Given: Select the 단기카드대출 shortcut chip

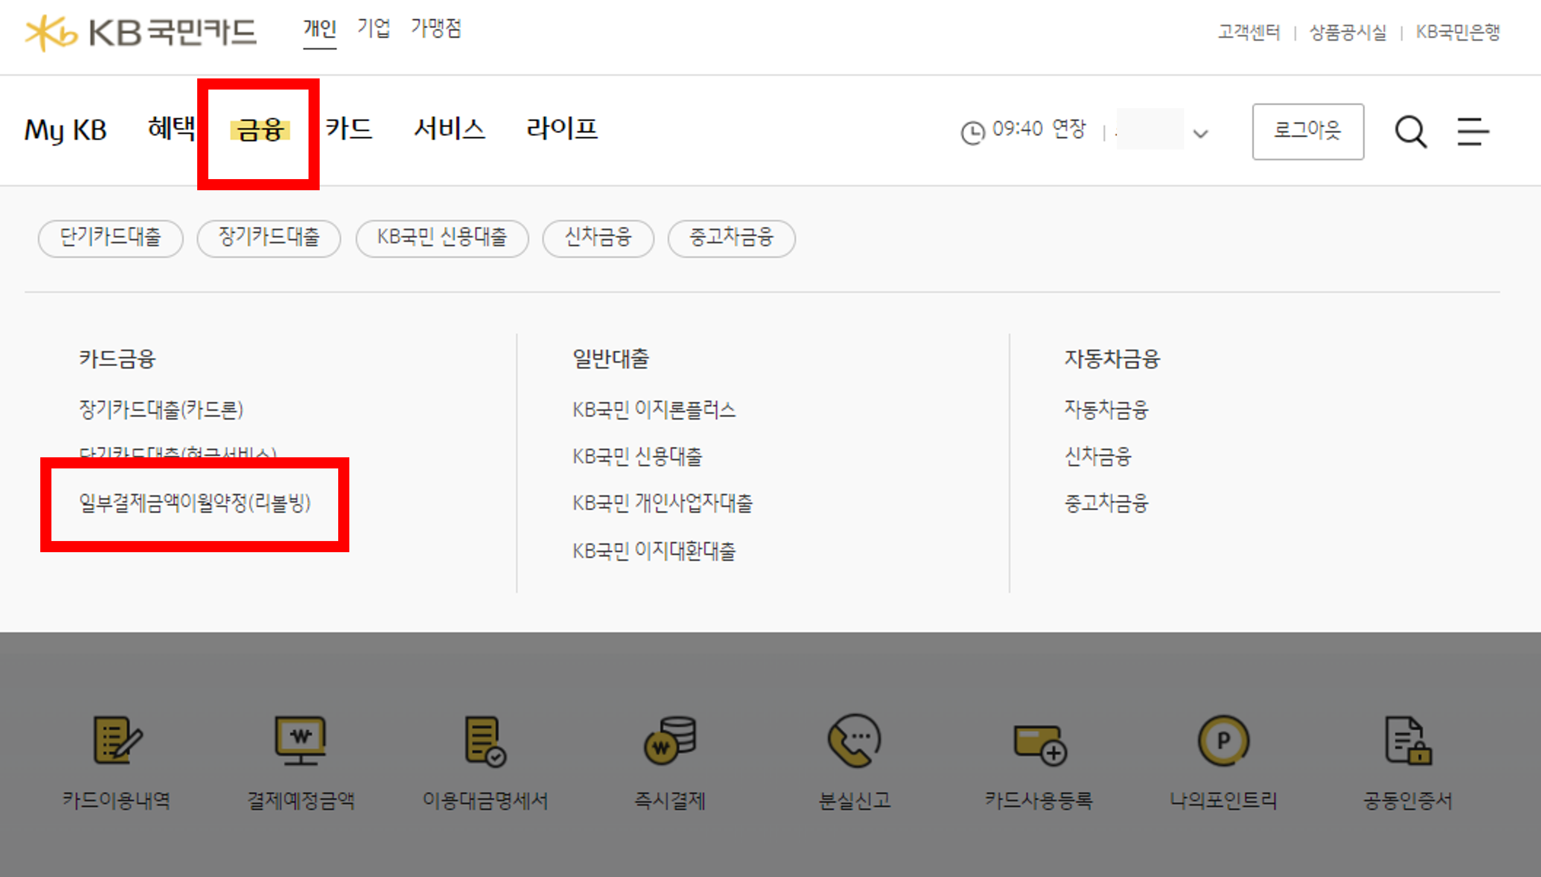Looking at the screenshot, I should coord(110,238).
